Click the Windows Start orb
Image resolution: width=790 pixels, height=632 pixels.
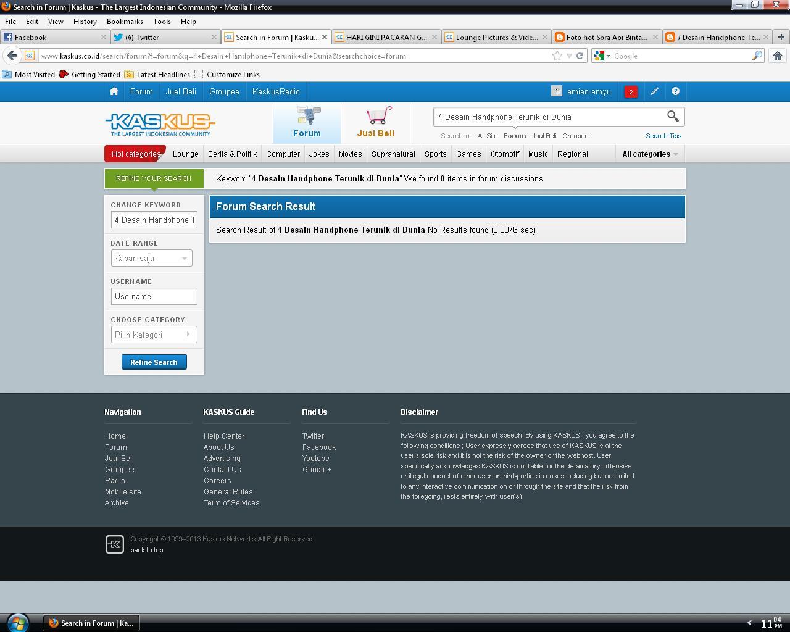(17, 623)
